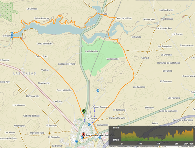The image size is (195, 148).
Task: Click the LAS CASAS town label
Action: (25, 73)
